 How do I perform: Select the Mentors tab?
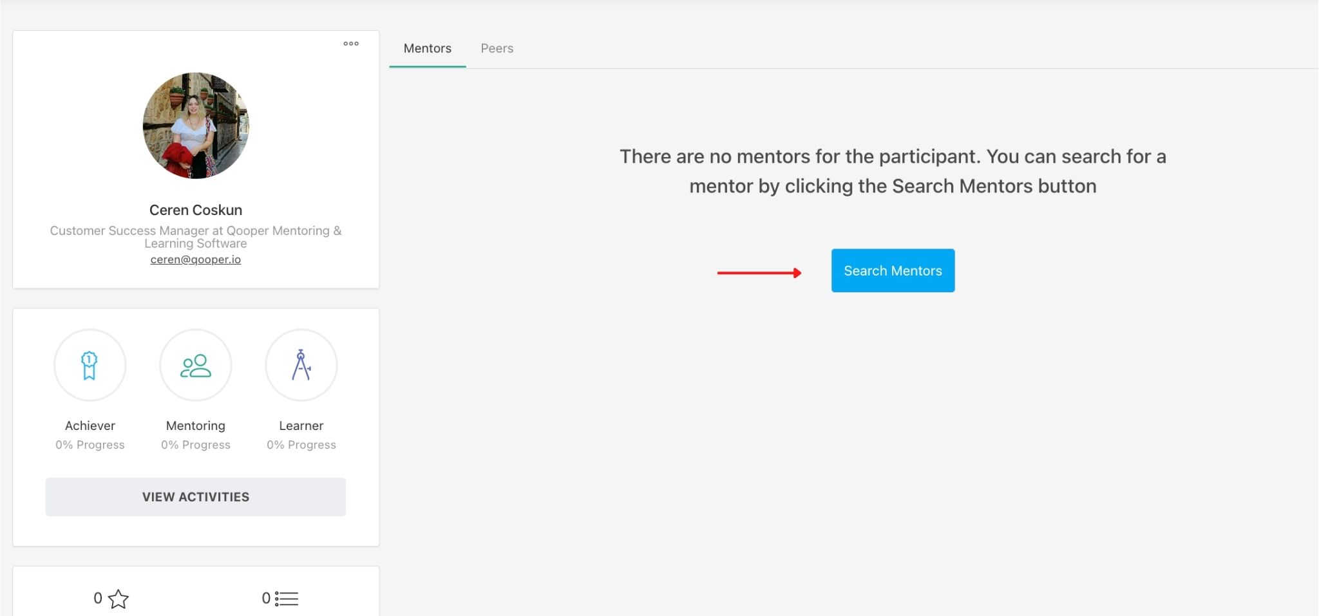point(427,48)
